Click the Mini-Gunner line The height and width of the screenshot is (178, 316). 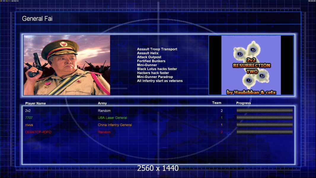pos(147,65)
